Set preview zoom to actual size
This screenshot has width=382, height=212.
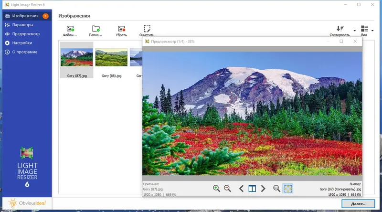point(276,188)
